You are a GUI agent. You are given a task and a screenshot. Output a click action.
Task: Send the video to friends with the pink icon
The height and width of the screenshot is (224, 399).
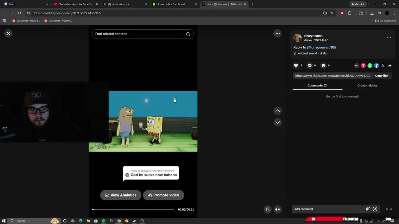363,66
